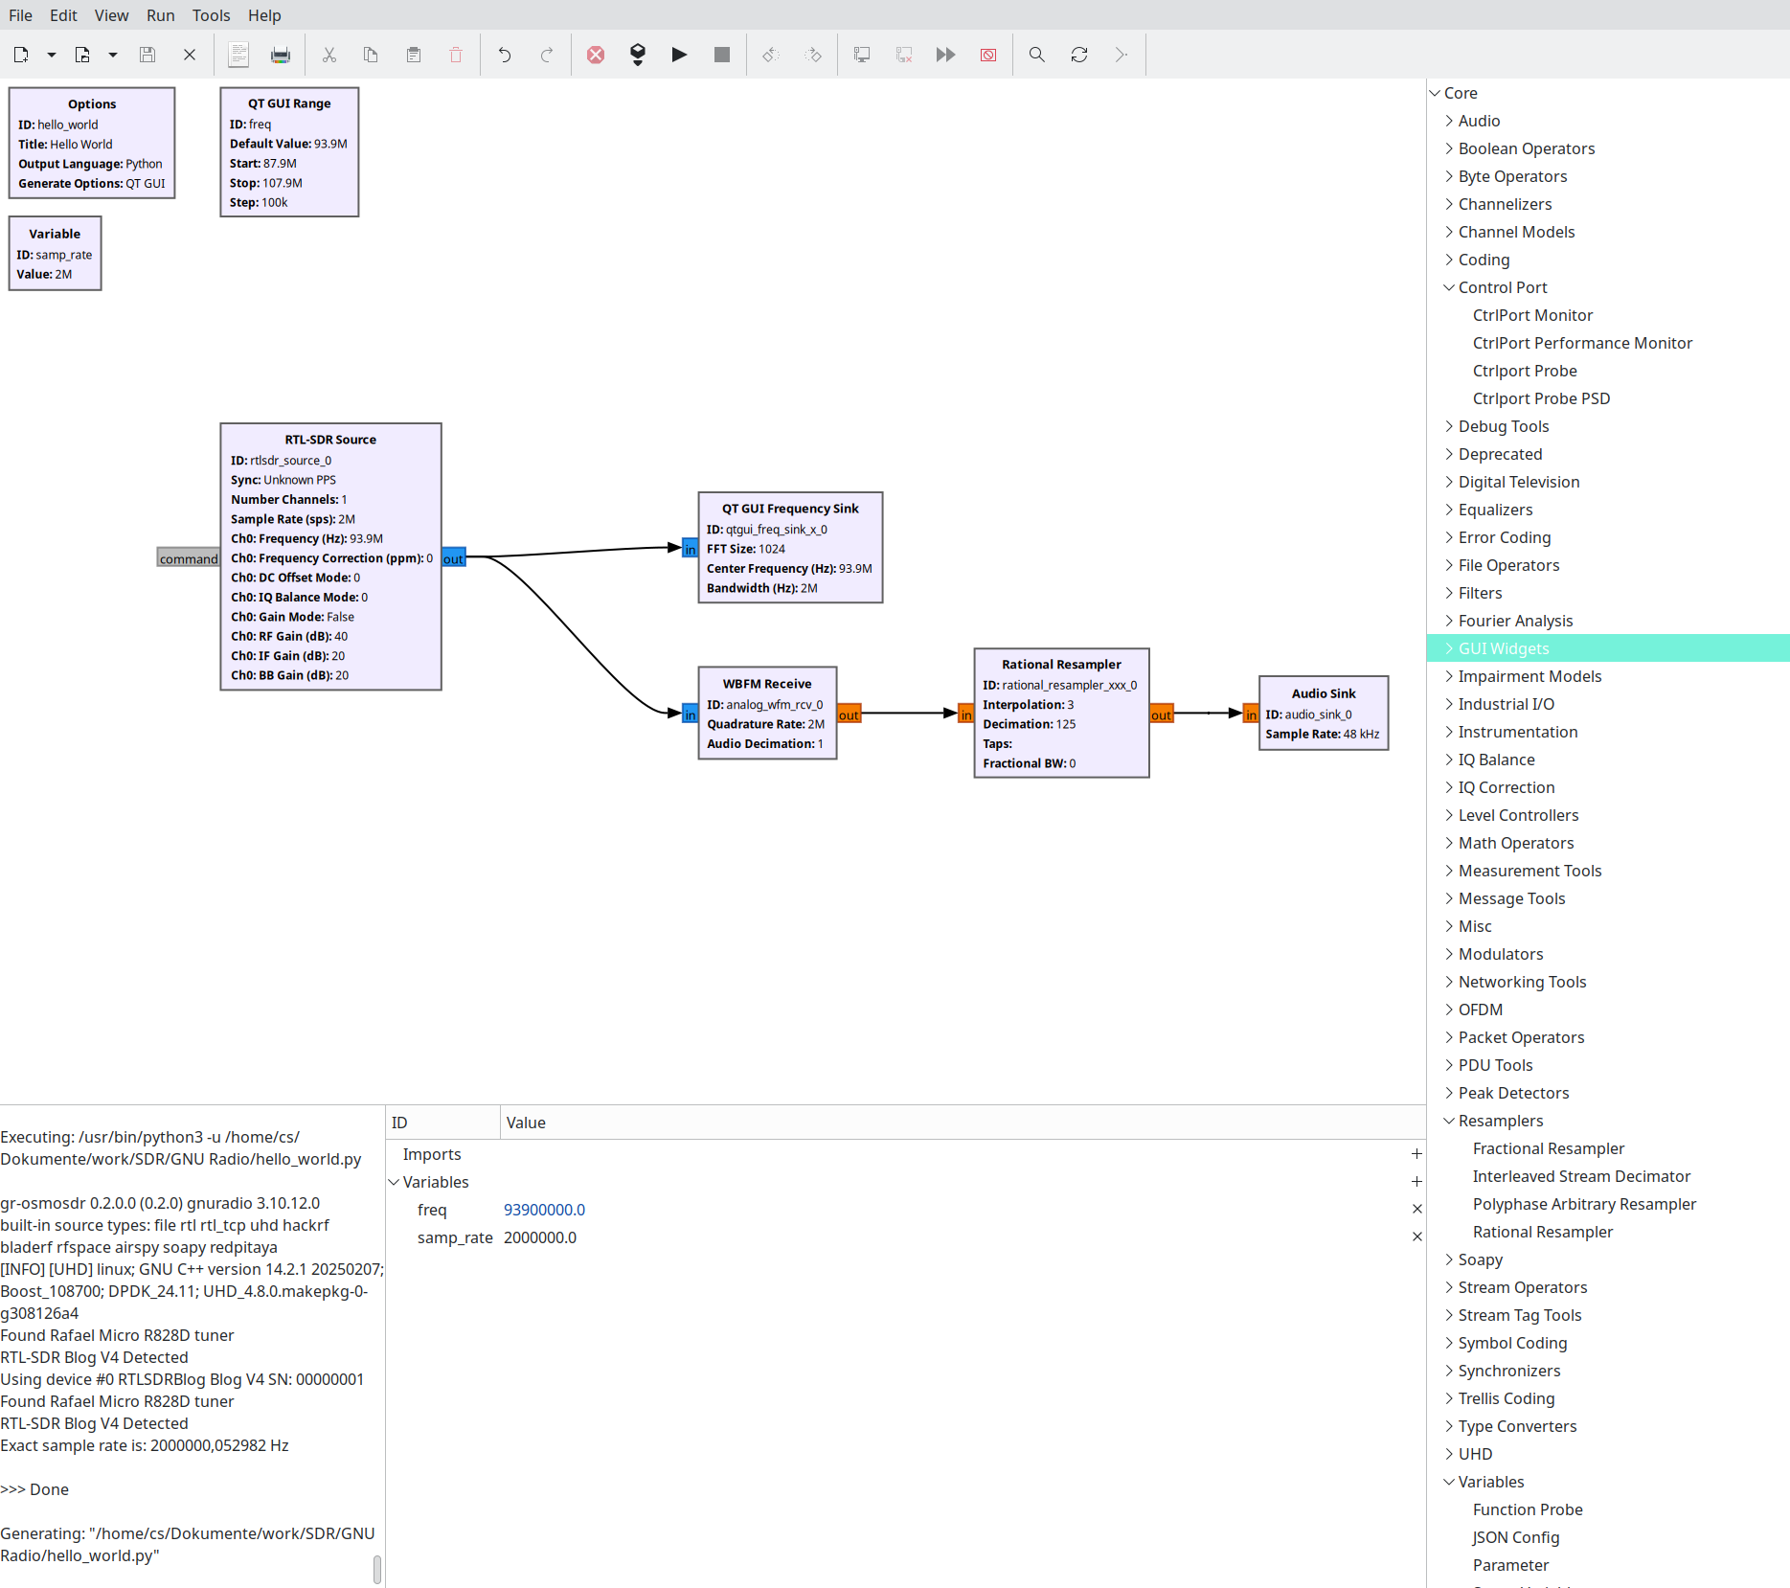This screenshot has height=1588, width=1790.
Task: Click the New flowgraph icon
Action: pyautogui.click(x=21, y=55)
